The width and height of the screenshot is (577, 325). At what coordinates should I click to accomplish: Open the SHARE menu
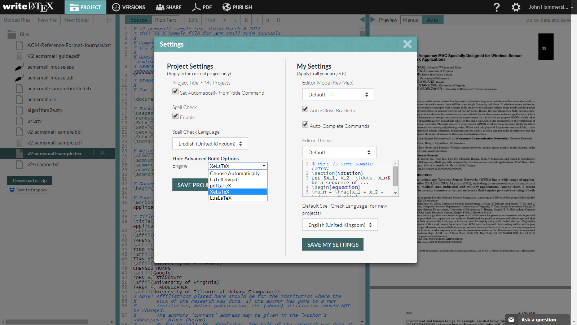pos(169,7)
